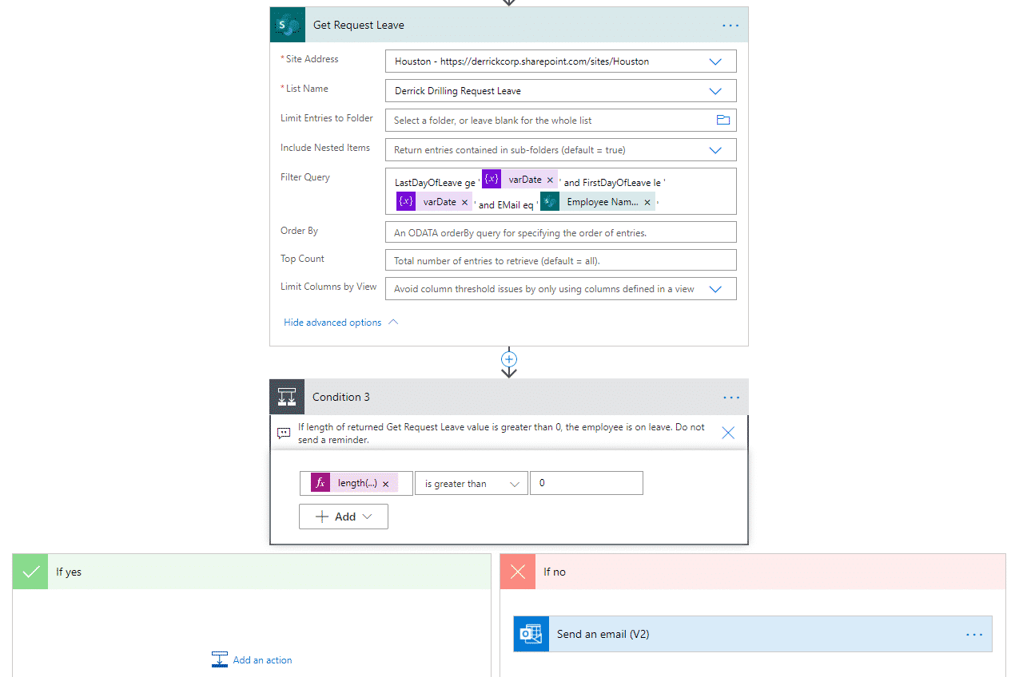Image resolution: width=1015 pixels, height=677 pixels.
Task: Click the Outlook icon on Send an email
Action: click(x=531, y=633)
